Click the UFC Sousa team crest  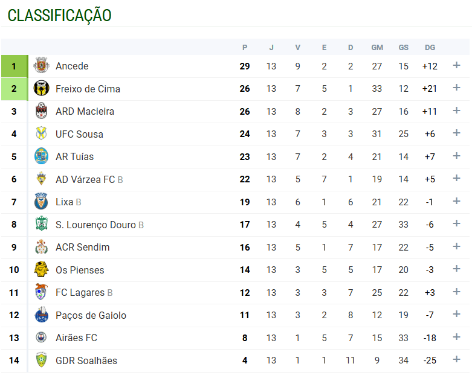[41, 134]
